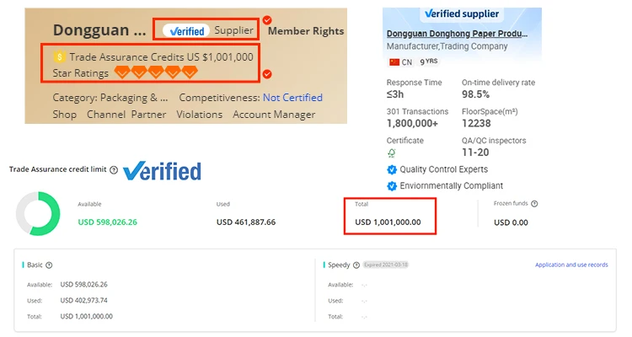
Task: Click the green certificate badge icon
Action: 391,153
